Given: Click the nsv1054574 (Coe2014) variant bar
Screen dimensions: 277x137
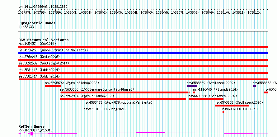Looking at the screenshot, I should coord(143,47).
